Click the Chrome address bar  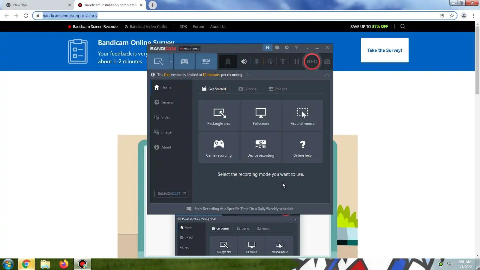pyautogui.click(x=237, y=16)
